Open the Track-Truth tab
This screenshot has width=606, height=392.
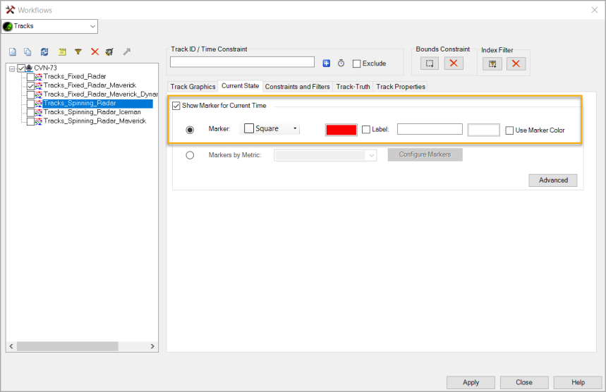click(x=353, y=87)
